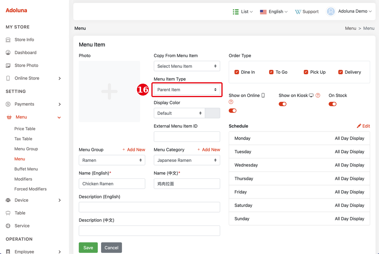
Task: Click the Monday schedule row
Action: (x=299, y=138)
